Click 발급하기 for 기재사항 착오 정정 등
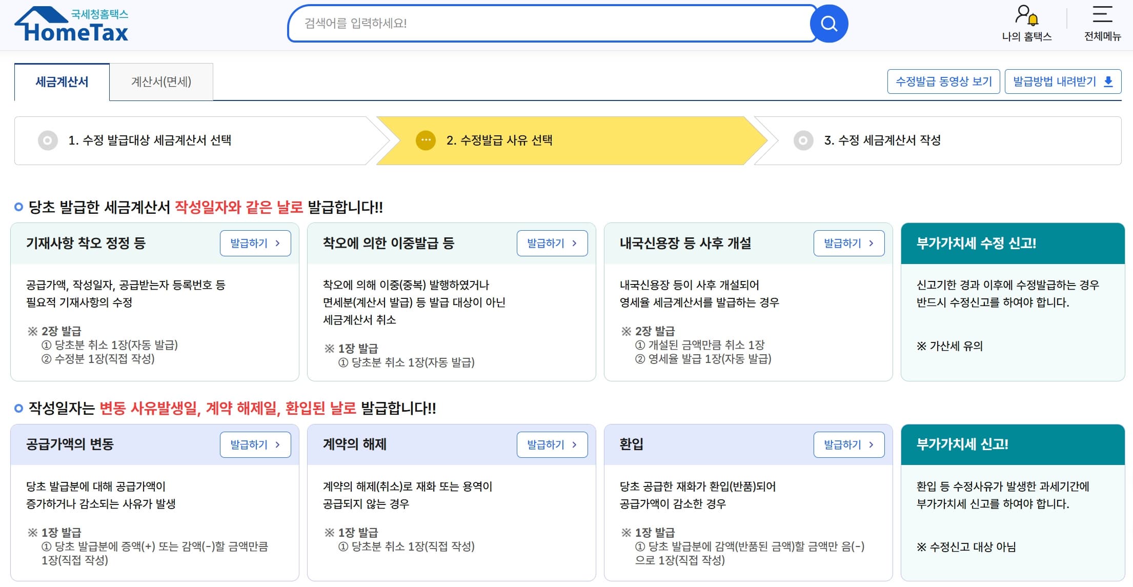This screenshot has height=587, width=1133. (255, 243)
